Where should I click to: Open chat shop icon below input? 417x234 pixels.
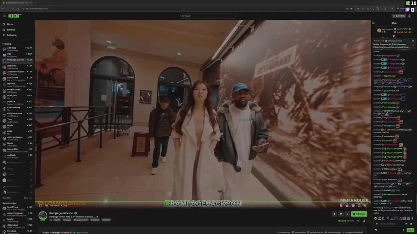376,230
